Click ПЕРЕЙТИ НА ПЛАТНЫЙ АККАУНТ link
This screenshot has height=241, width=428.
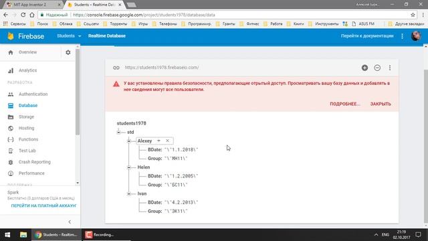click(43, 206)
